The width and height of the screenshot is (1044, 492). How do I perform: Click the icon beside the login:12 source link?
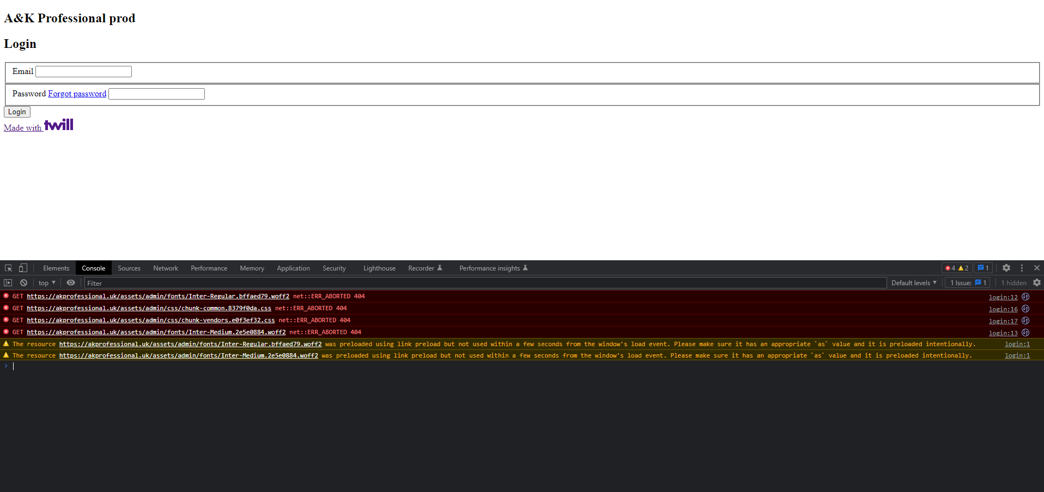click(x=1025, y=297)
